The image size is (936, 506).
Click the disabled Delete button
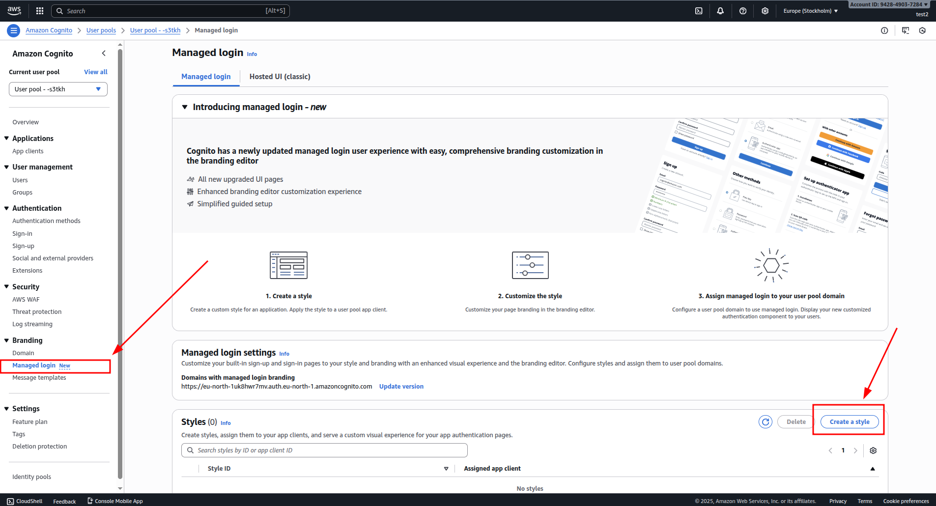coord(796,422)
